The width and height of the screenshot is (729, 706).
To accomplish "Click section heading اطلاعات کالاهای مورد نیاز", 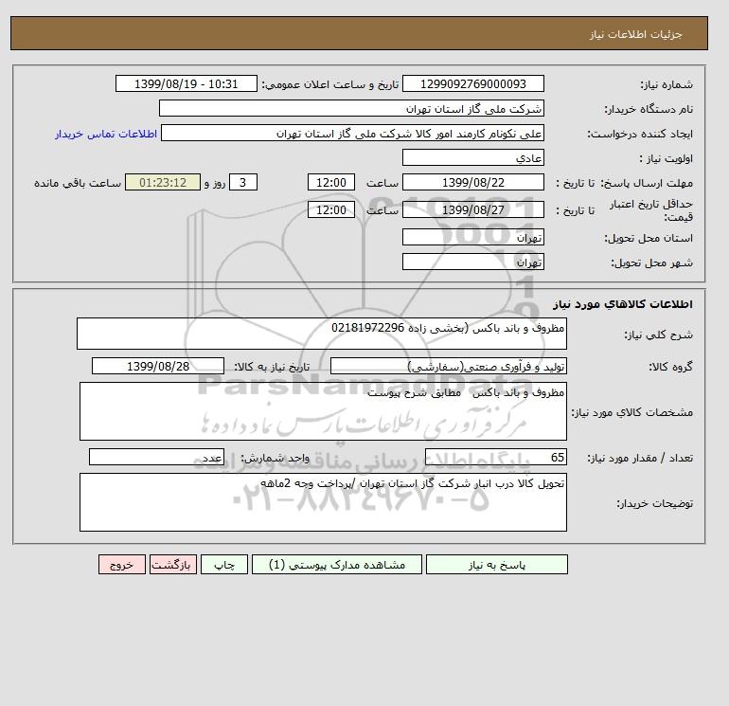I will (623, 304).
